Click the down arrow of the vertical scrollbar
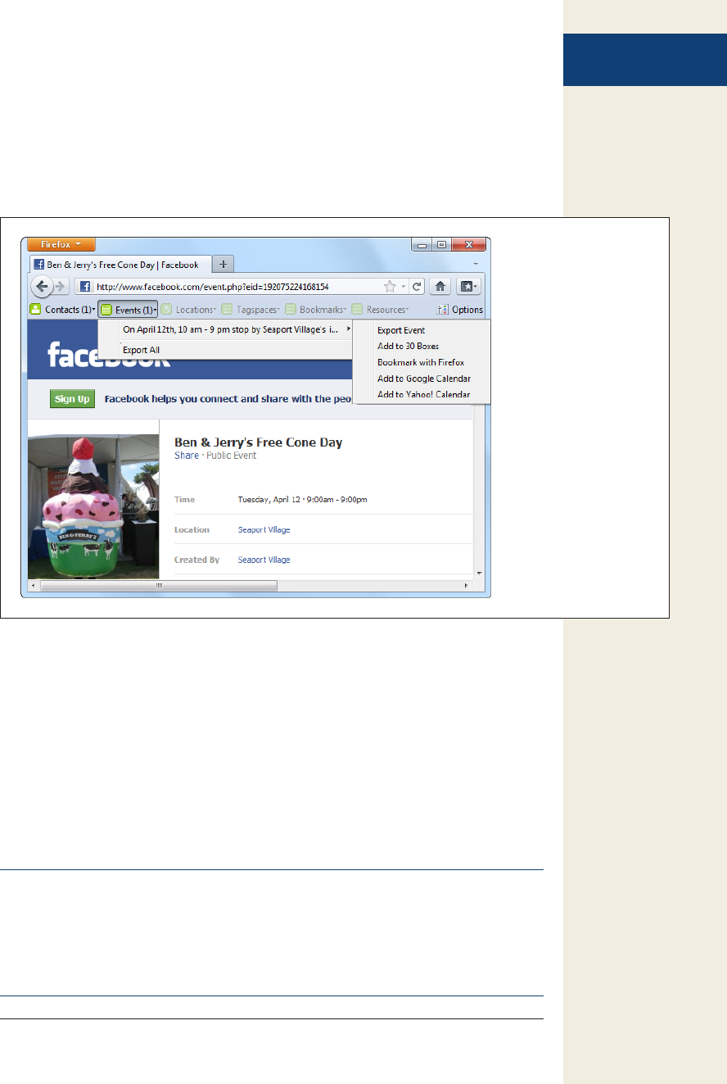 [x=479, y=574]
